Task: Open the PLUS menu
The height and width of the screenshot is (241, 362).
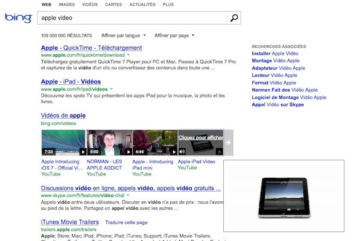Action: coord(168,4)
